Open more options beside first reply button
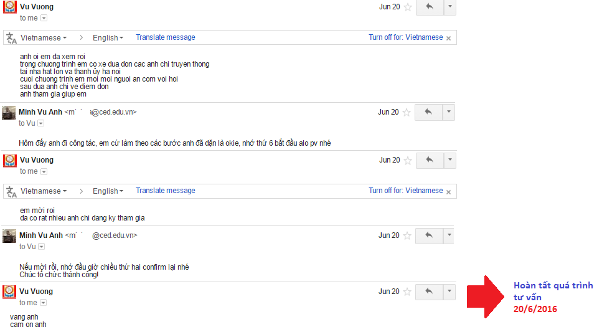Viewport: 602px width, 332px height. tap(450, 7)
